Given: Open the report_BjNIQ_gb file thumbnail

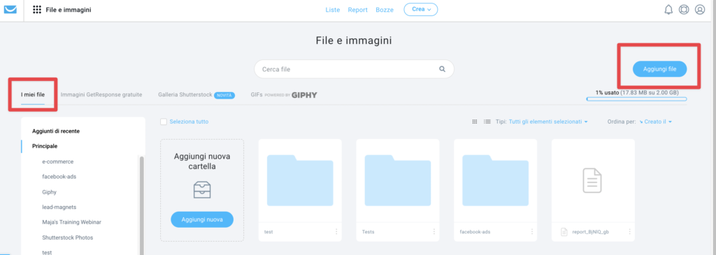Looking at the screenshot, I should (592, 180).
